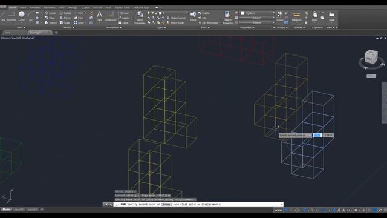Click Match Properties
The height and width of the screenshot is (218, 387).
coord(228,18)
